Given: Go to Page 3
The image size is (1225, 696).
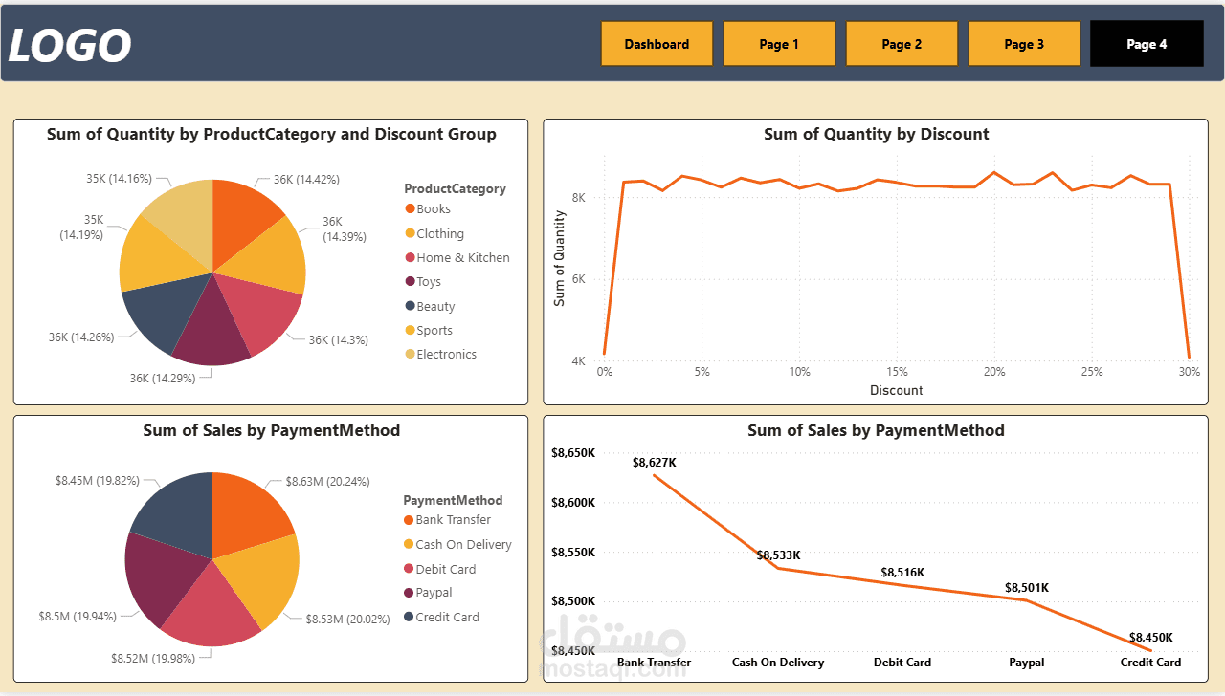Looking at the screenshot, I should point(1024,44).
